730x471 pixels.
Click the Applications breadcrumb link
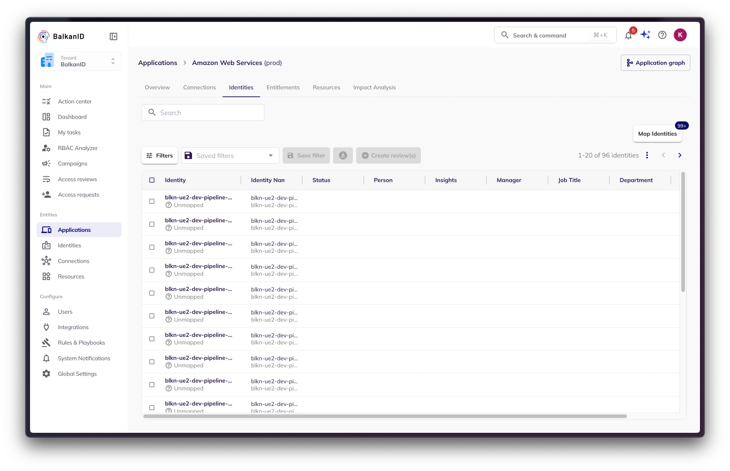click(158, 63)
